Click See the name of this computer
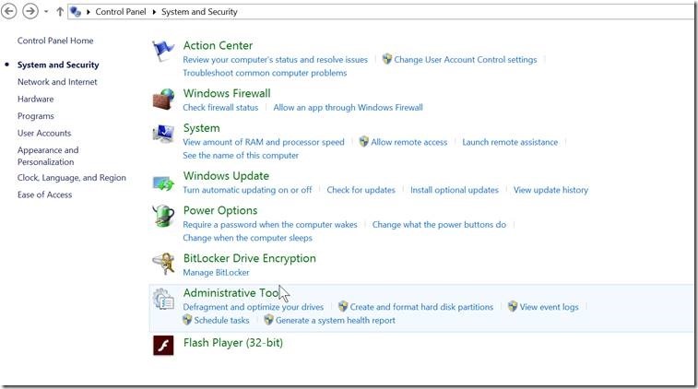The height and width of the screenshot is (389, 698). point(241,156)
